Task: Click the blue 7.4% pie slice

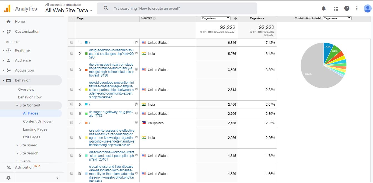Action: 327,50
